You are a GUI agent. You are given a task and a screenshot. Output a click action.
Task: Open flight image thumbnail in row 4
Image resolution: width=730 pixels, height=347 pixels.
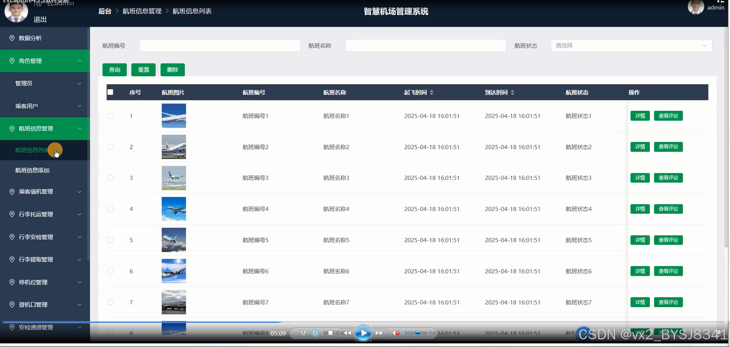click(174, 209)
